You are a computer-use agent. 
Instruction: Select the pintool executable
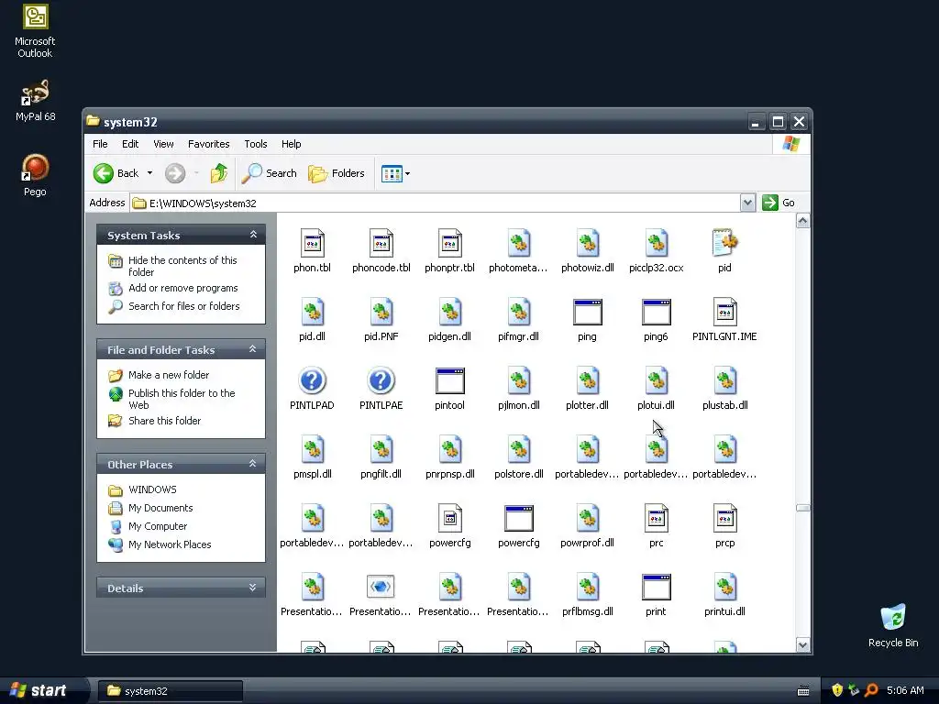[x=449, y=388]
